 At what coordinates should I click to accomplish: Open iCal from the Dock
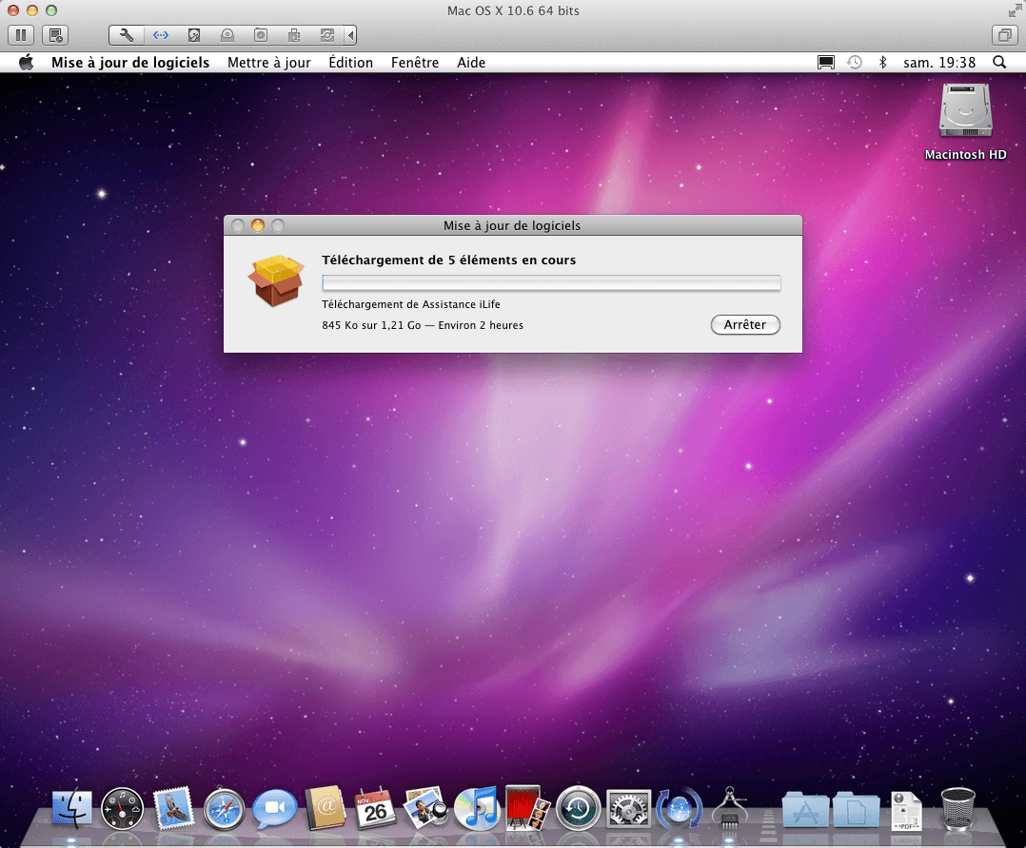[x=376, y=809]
